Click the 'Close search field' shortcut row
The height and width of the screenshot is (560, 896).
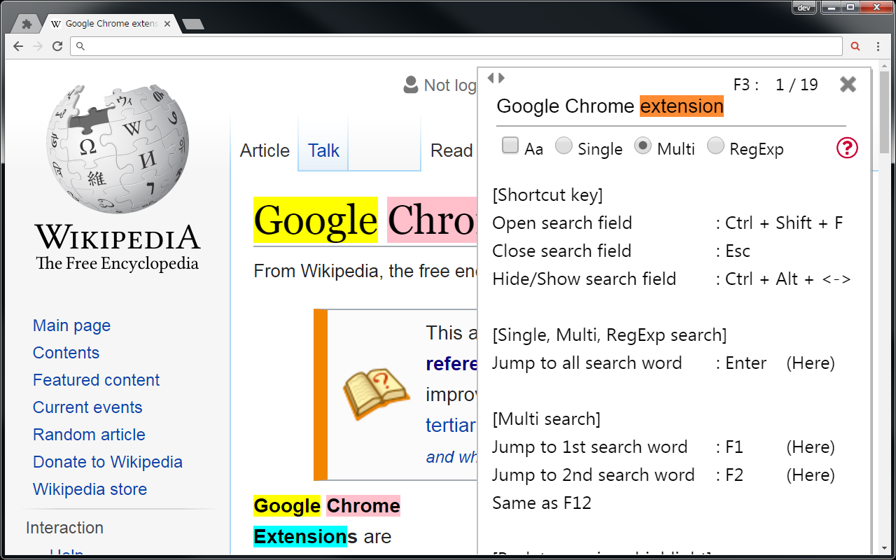pos(622,251)
